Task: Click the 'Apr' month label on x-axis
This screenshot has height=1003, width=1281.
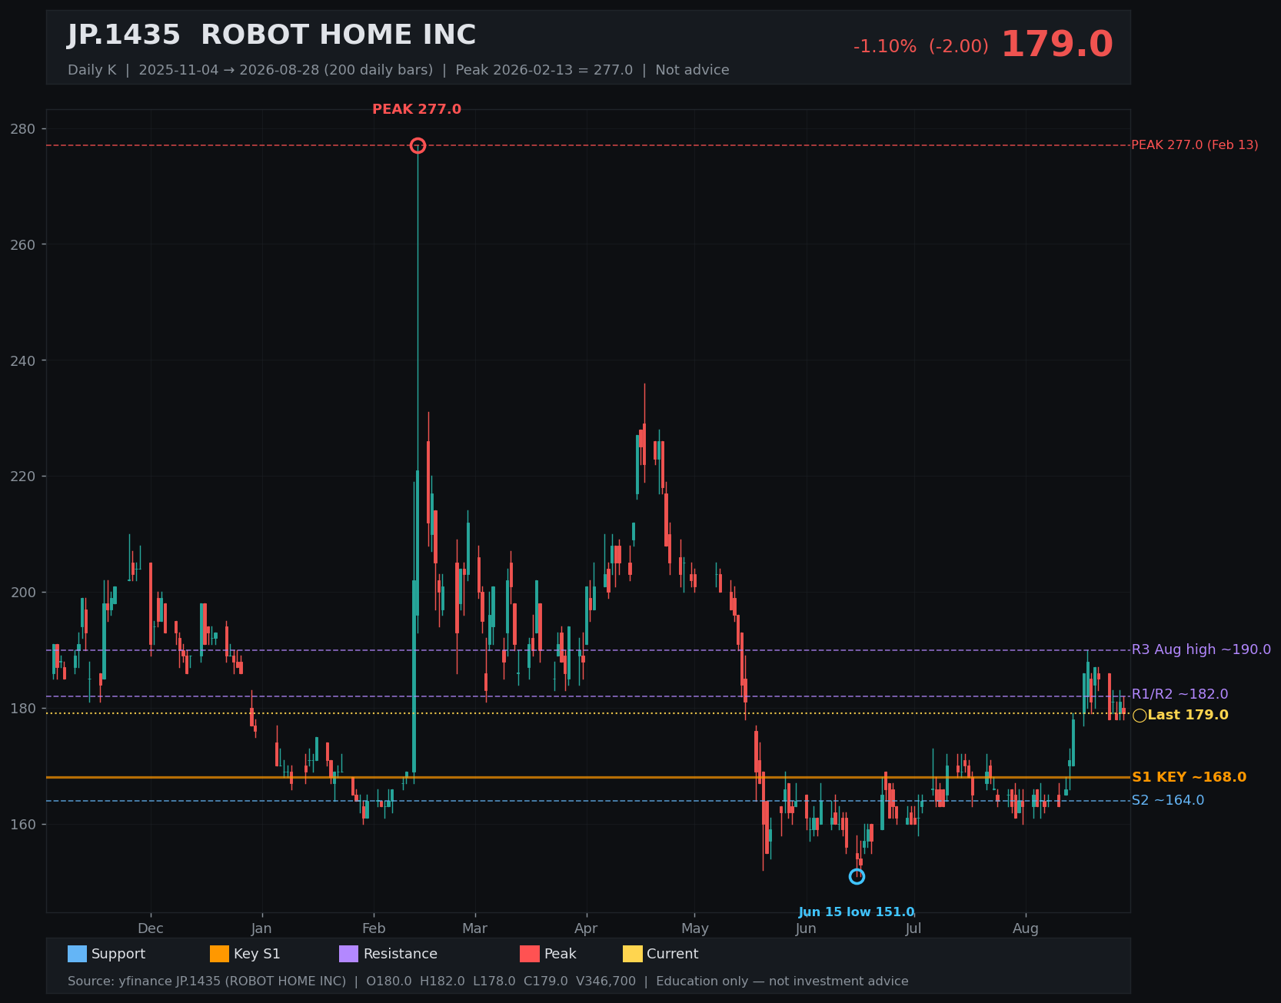Action: click(x=586, y=928)
